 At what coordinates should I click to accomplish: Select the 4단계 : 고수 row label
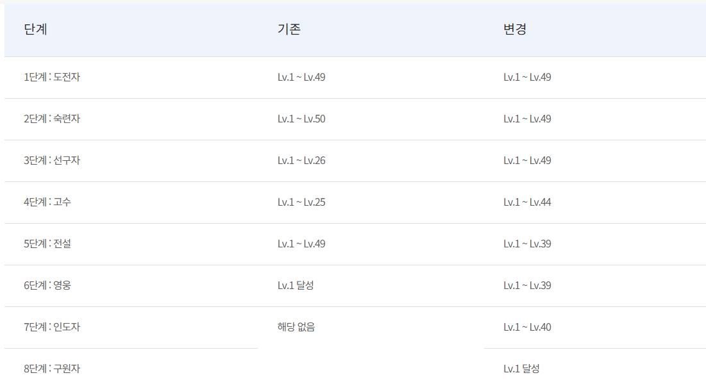[47, 202]
